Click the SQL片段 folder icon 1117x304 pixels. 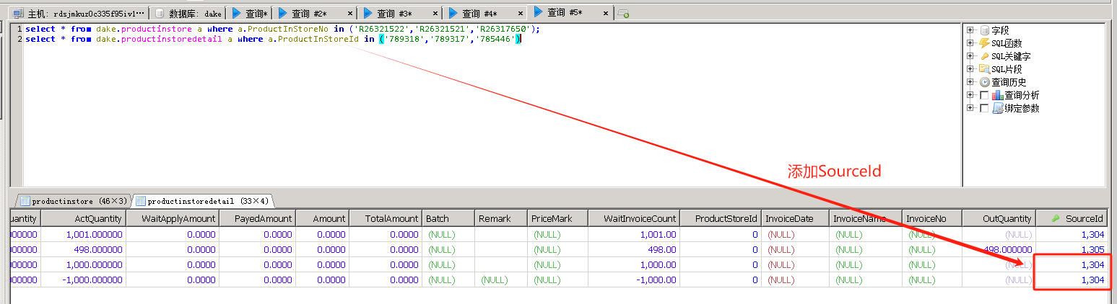(x=985, y=69)
